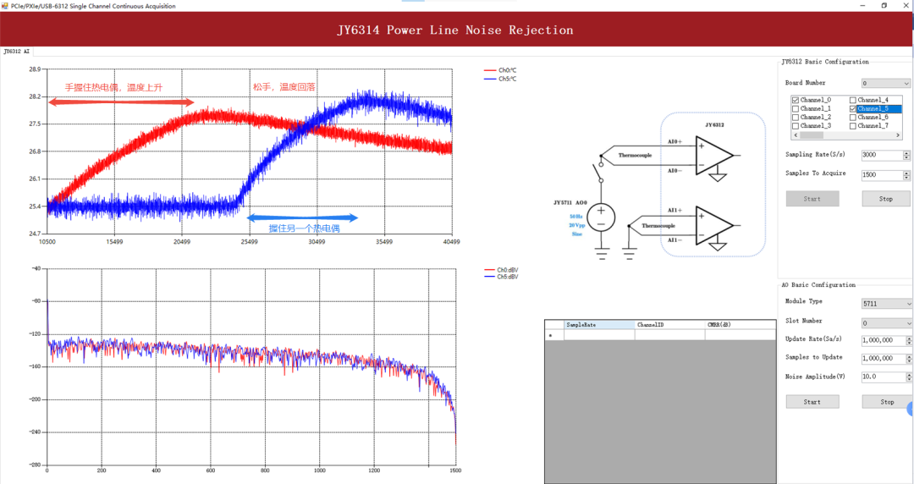This screenshot has height=484, width=914.
Task: Click the CMRR(dB) column header
Action: tap(741, 325)
